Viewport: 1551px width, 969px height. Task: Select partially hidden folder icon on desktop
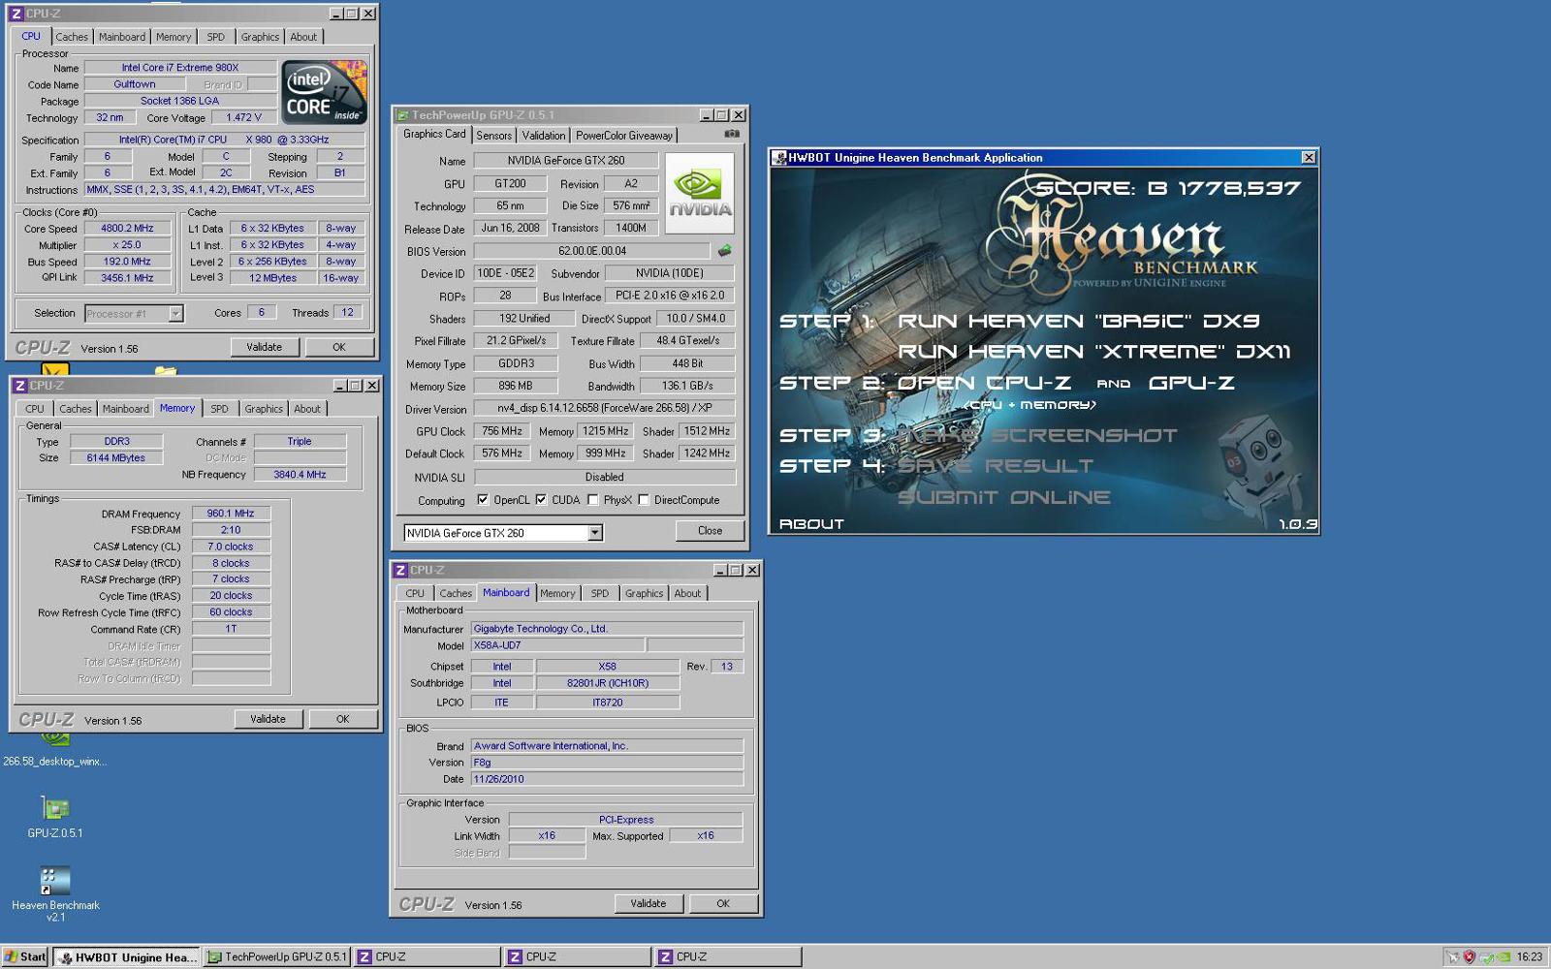pos(166,370)
